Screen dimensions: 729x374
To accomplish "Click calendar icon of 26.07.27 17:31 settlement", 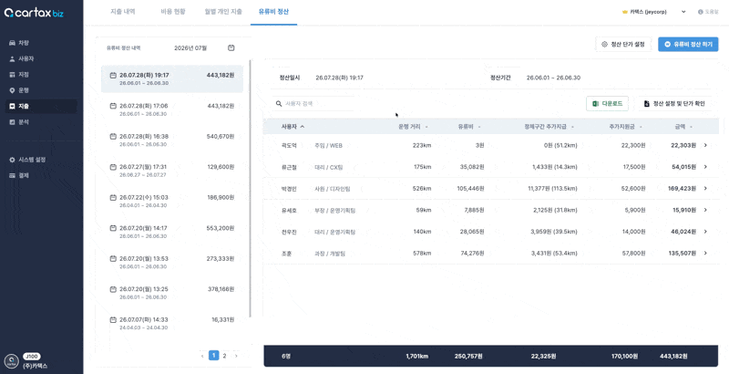I will [x=112, y=167].
